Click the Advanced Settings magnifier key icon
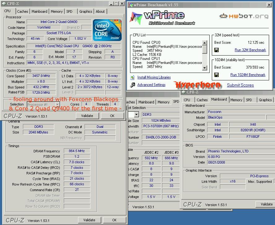Viewport: 275px width, 225px height. point(133,85)
